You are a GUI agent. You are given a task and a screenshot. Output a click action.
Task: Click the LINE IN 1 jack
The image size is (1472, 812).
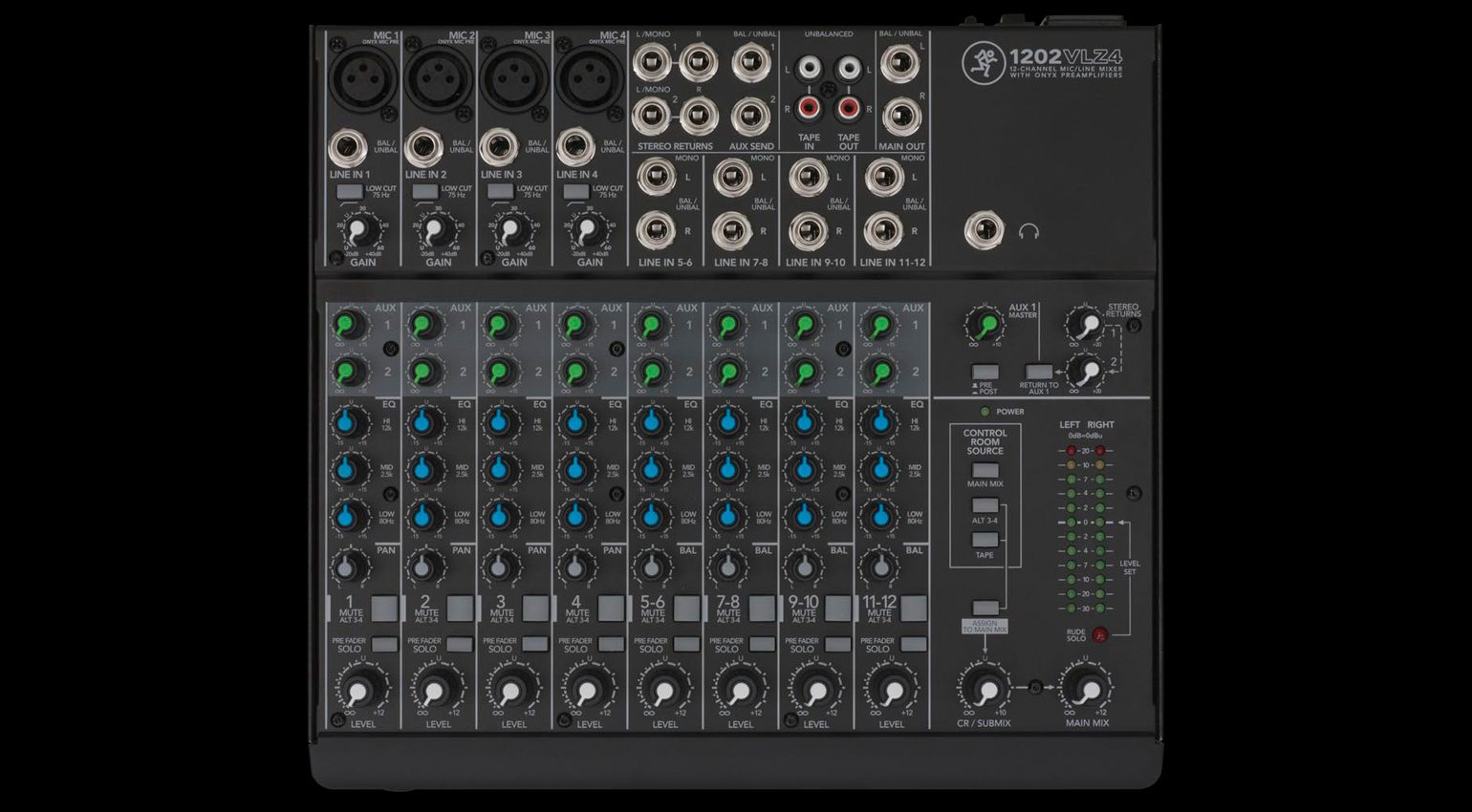[x=348, y=149]
